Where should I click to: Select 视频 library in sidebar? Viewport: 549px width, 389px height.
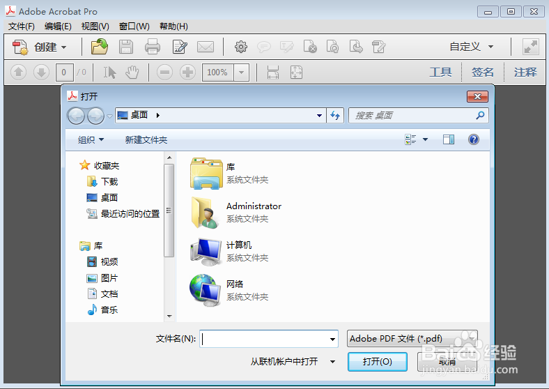tap(102, 262)
